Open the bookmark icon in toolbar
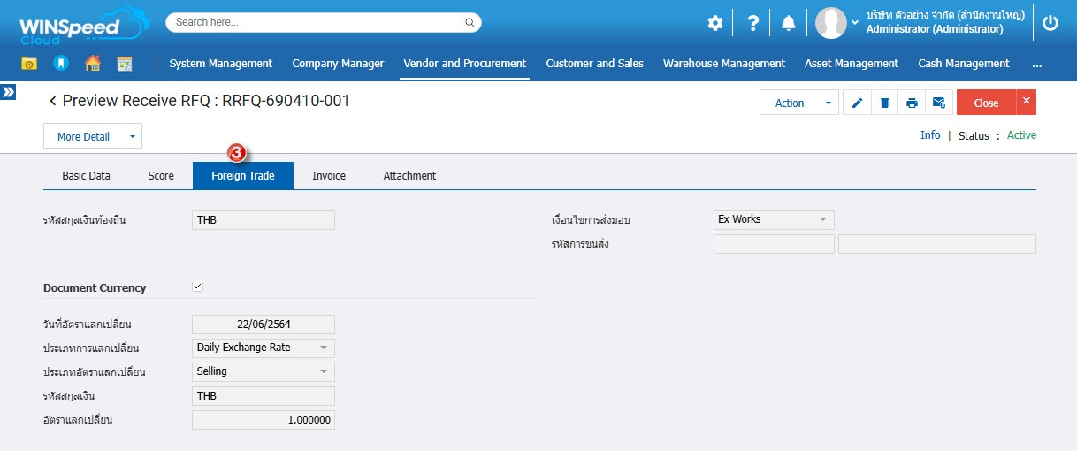 (60, 64)
